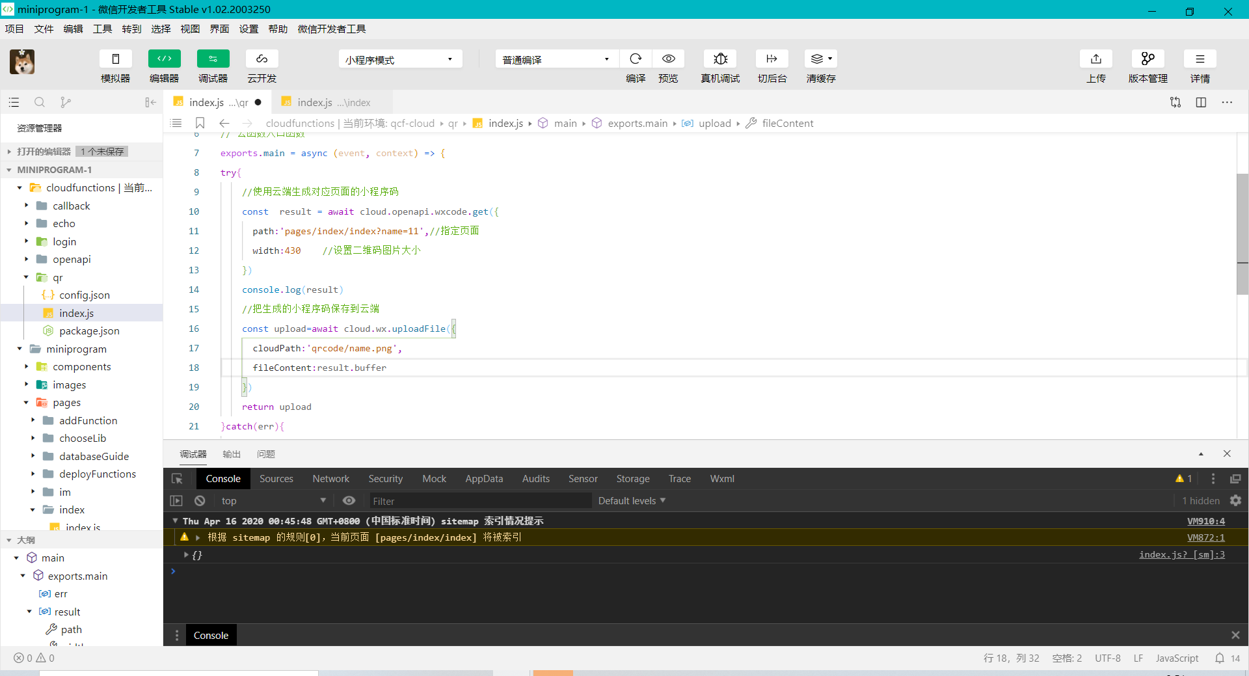Toggle the console live expression eye
Screen dimensions: 1249x676
pos(349,500)
